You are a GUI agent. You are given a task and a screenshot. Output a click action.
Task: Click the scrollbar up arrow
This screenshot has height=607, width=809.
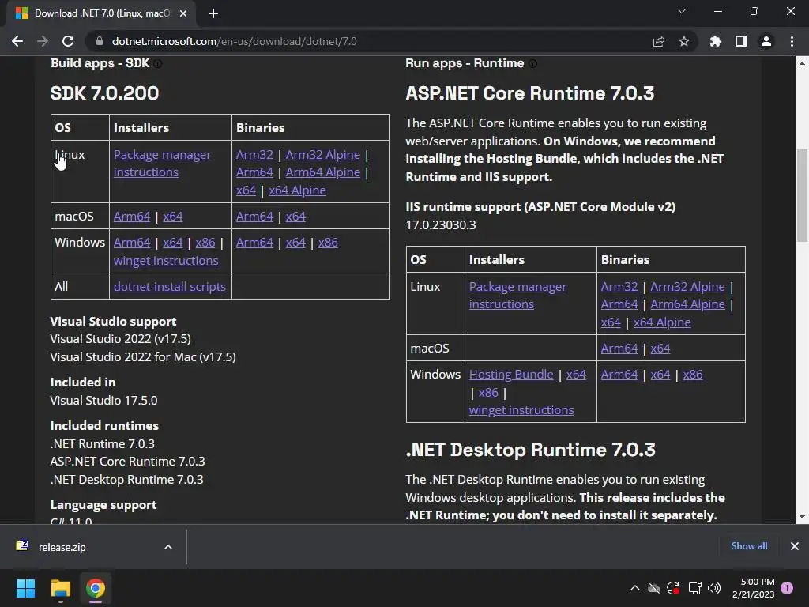[802, 63]
